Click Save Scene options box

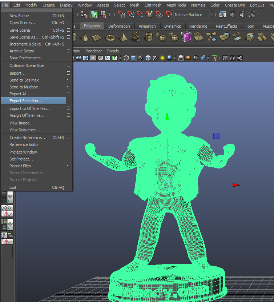click(68, 30)
